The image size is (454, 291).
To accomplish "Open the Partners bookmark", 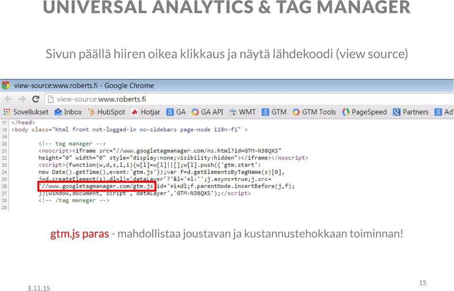I will click(x=410, y=112).
